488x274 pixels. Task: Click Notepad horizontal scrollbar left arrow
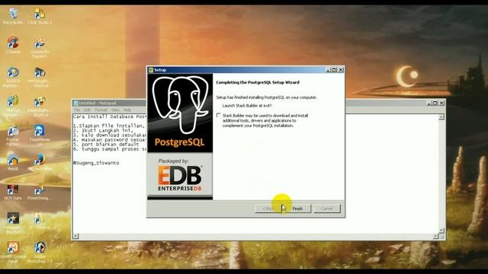point(75,237)
